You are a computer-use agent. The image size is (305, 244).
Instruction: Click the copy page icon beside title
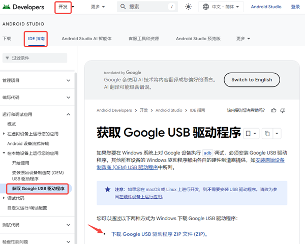[x=267, y=134]
